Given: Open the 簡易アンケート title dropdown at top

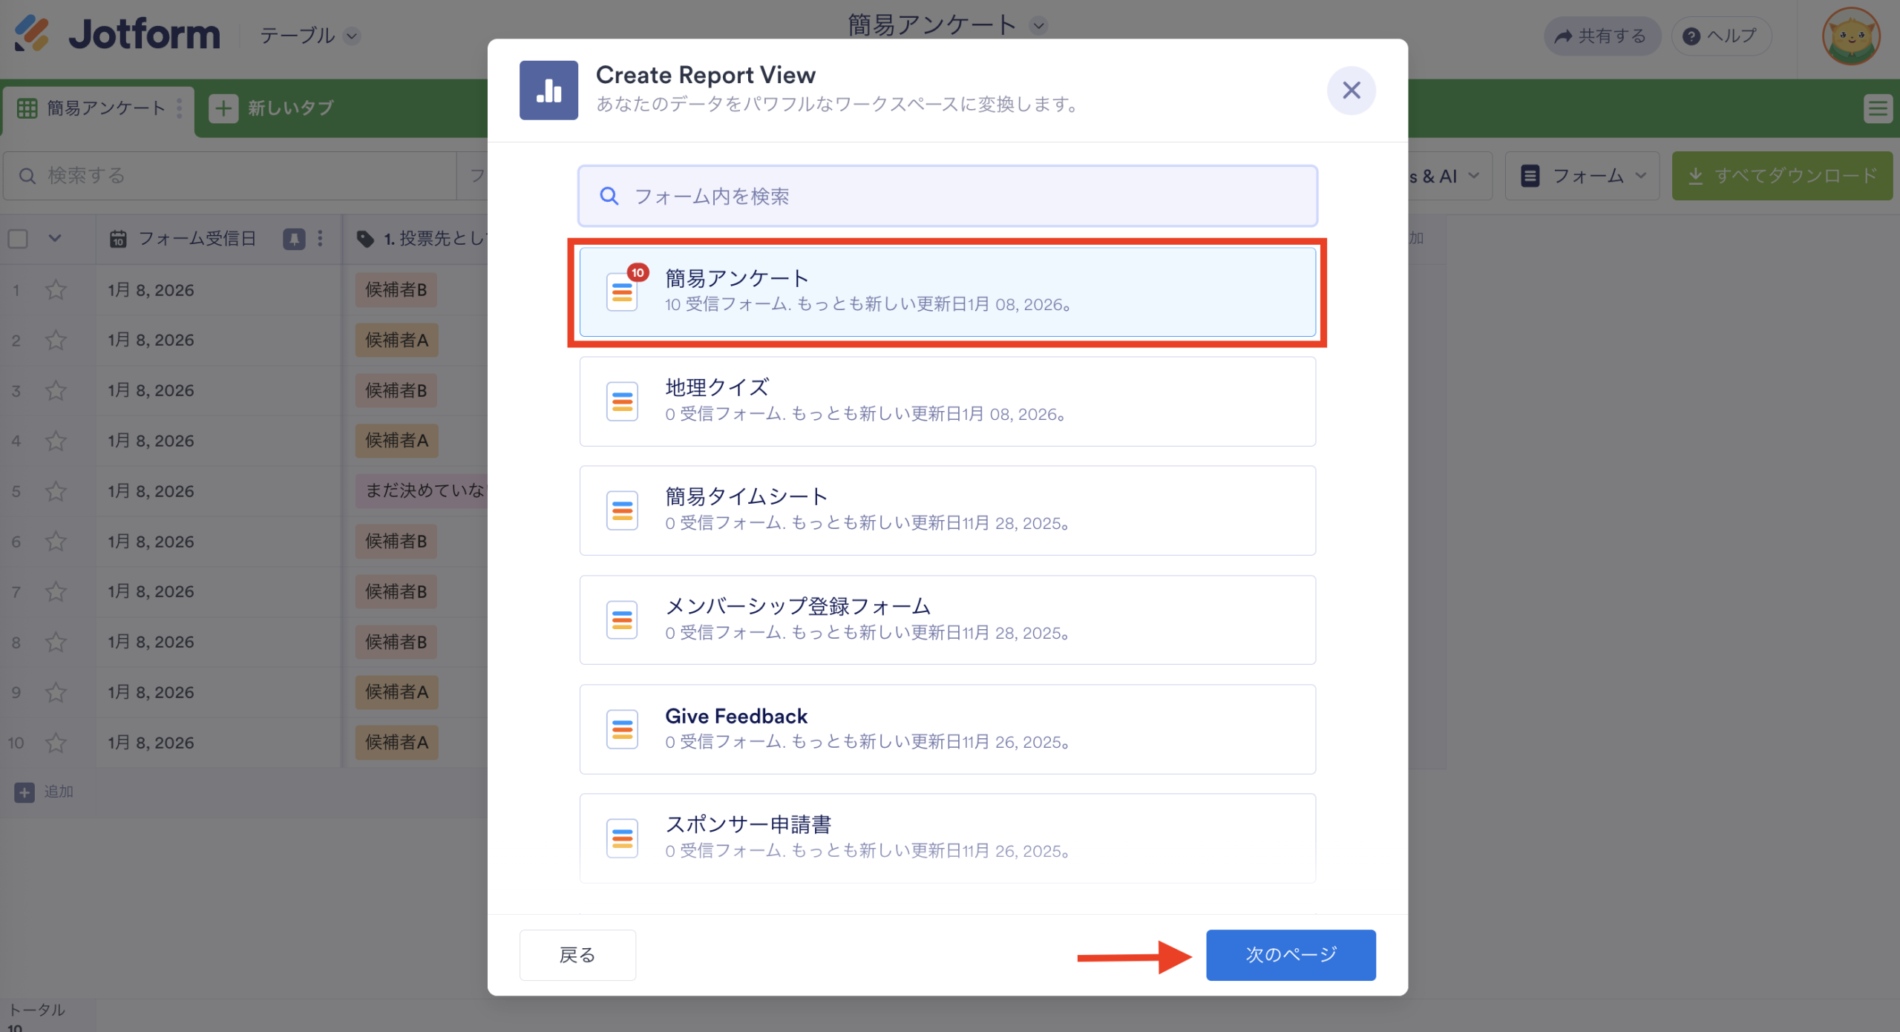Looking at the screenshot, I should tap(1038, 24).
